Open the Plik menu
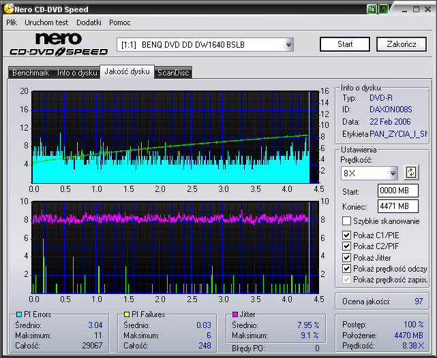This screenshot has height=358, width=437. tap(12, 22)
